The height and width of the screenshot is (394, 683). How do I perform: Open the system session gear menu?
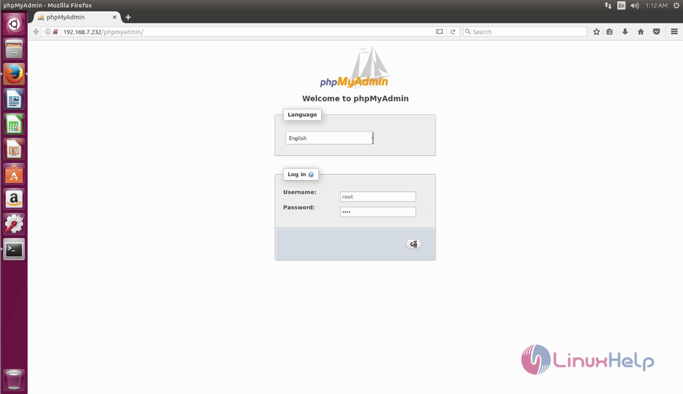676,5
